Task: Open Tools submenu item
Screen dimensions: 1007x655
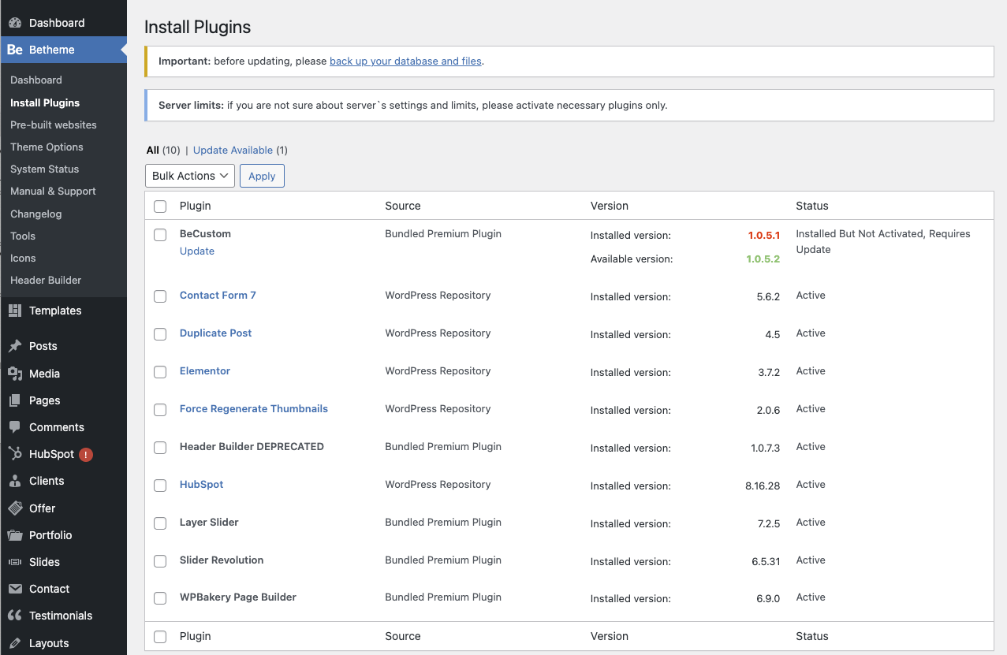Action: [23, 236]
